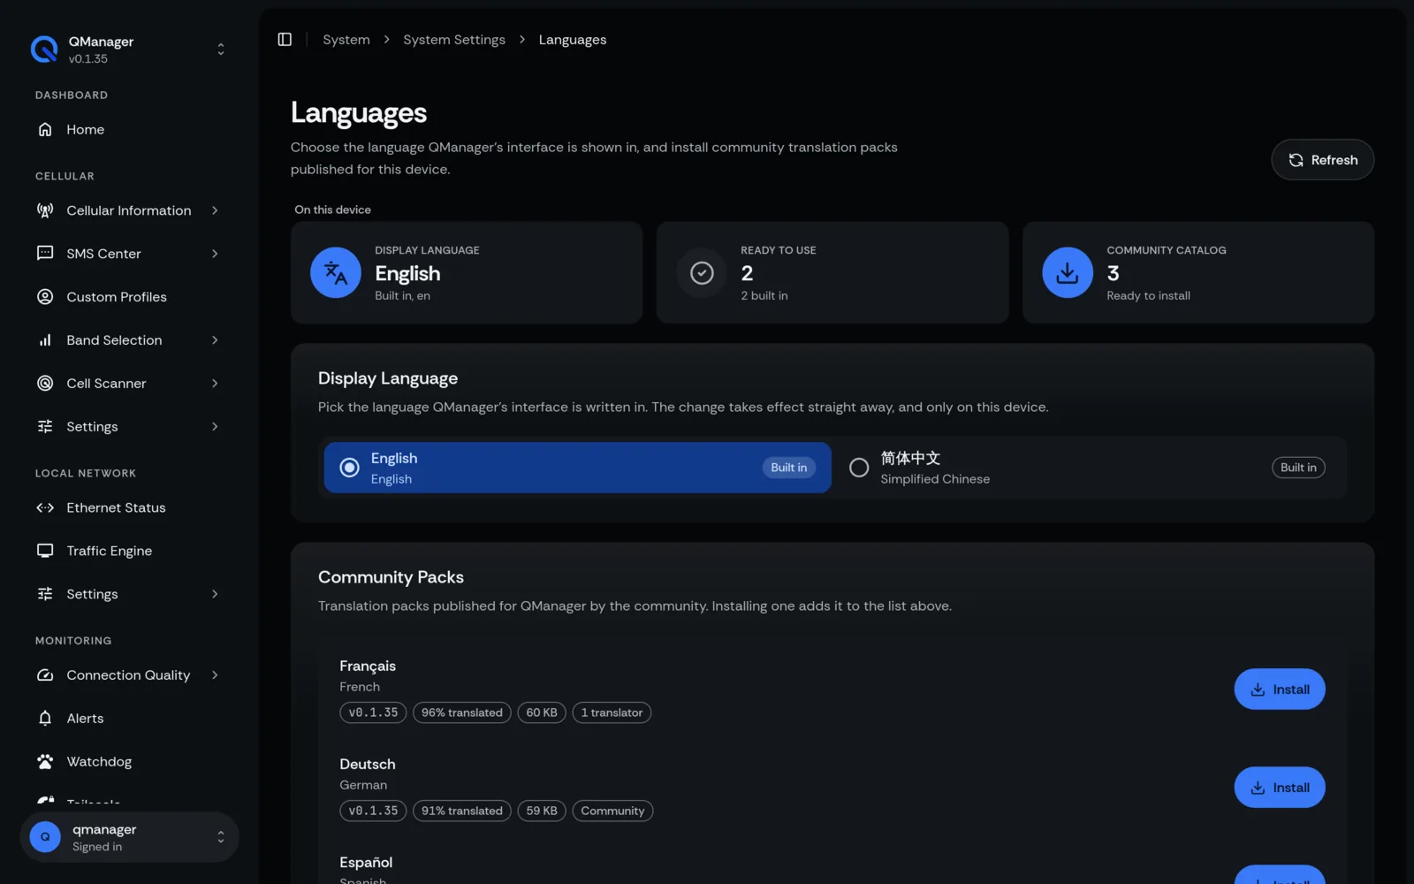This screenshot has height=884, width=1414.
Task: Expand Cellular Information submenu chevron
Action: 215,210
